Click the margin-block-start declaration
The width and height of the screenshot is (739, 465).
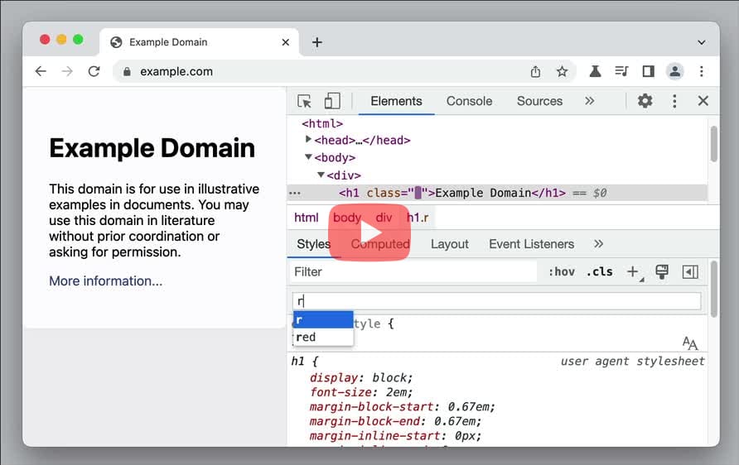(402, 406)
